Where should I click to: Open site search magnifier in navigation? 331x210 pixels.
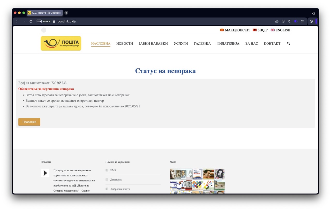288,43
